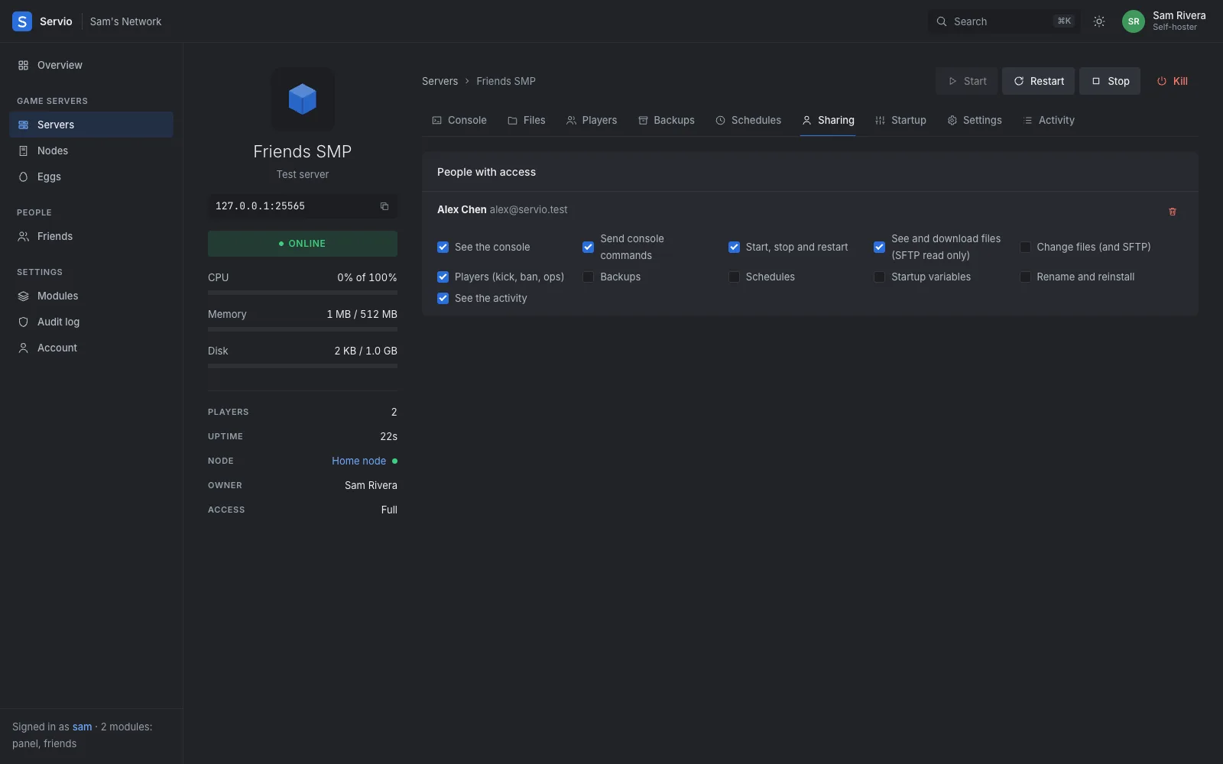
Task: Click the Start server button
Action: click(967, 81)
